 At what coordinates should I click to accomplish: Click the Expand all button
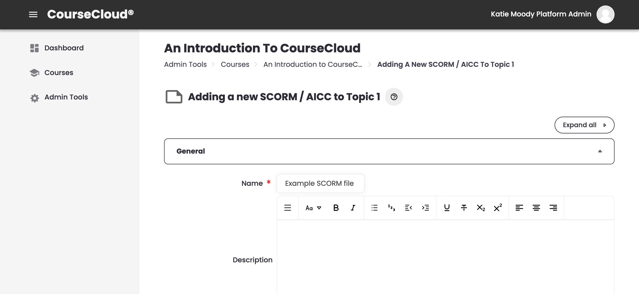tap(584, 125)
